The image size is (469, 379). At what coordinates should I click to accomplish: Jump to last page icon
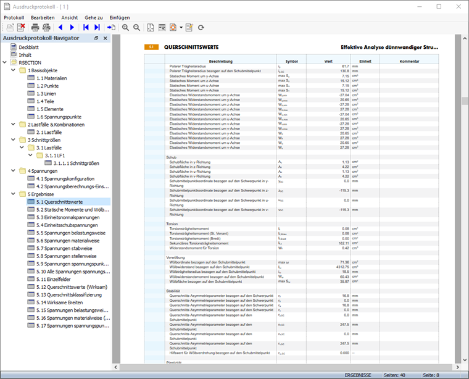point(97,28)
